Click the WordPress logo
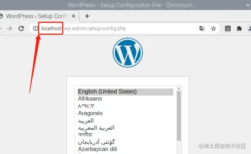Viewport: 251px width, 154px height. coord(128,52)
